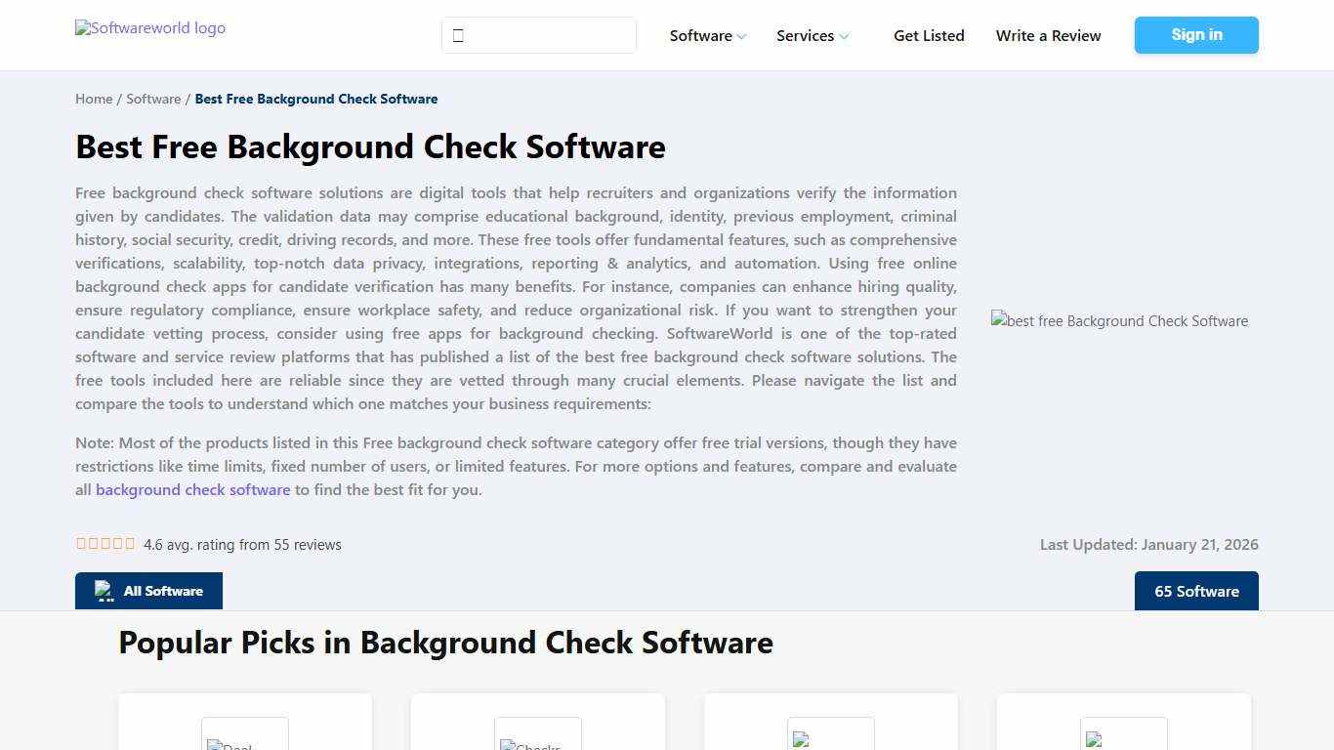Open Write a Review from the top menu
This screenshot has height=750, width=1334.
click(1048, 35)
